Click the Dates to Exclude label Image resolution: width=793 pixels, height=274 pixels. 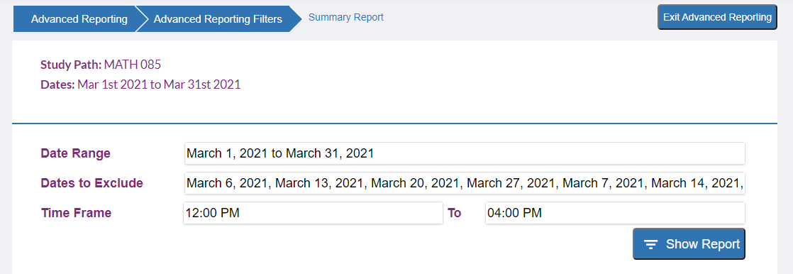[91, 183]
